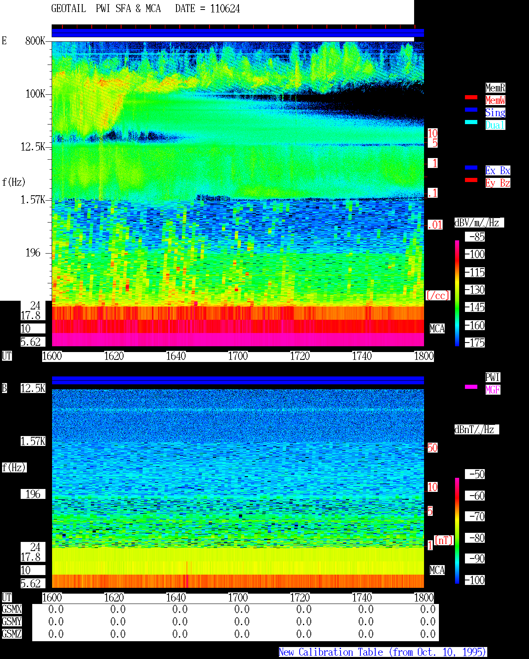Click the red Ey Bz legend swatch
Image resolution: width=529 pixels, height=659 pixels.
[x=471, y=180]
